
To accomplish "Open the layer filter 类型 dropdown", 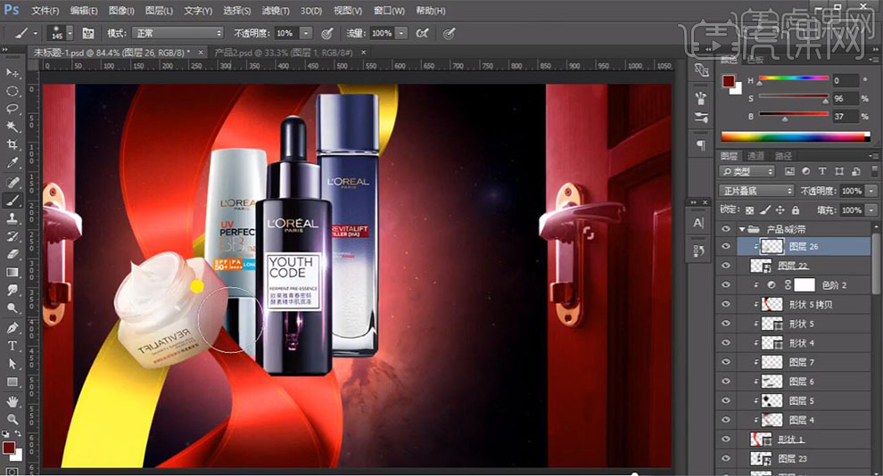I will tap(747, 171).
